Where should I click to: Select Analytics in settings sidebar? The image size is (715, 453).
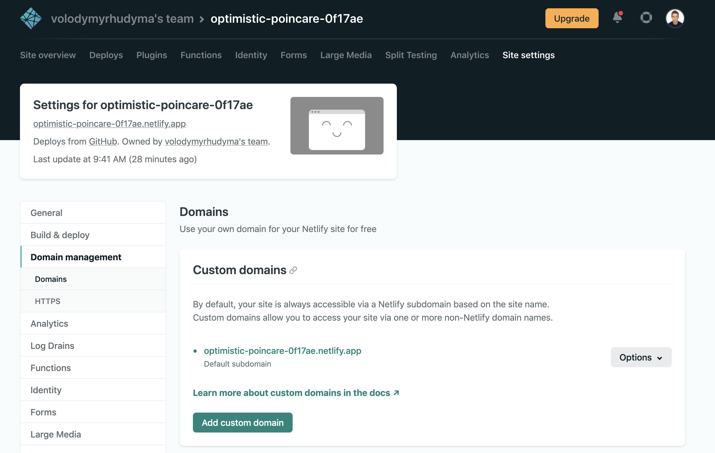(93, 323)
